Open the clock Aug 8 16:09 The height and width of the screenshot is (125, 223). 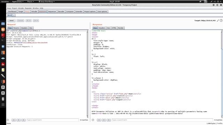(x=115, y=1)
